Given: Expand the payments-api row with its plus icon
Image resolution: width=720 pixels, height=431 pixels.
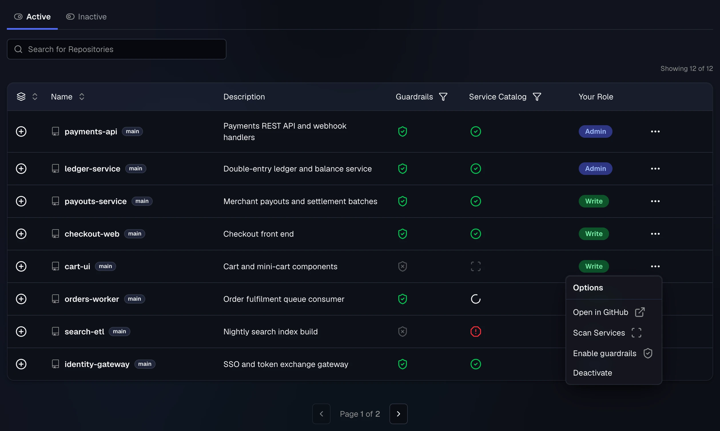Looking at the screenshot, I should (21, 131).
